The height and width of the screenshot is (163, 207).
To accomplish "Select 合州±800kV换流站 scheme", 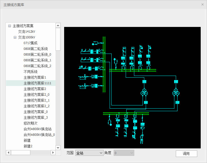I will [37, 129].
